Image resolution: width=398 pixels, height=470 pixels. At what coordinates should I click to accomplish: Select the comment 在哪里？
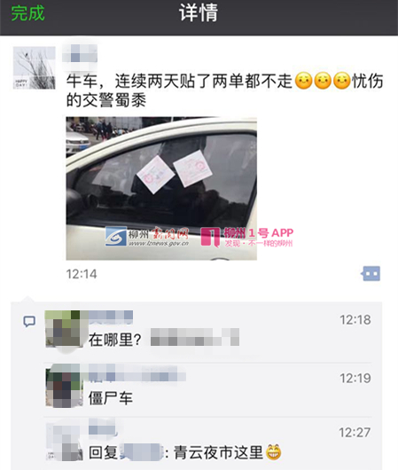[114, 340]
